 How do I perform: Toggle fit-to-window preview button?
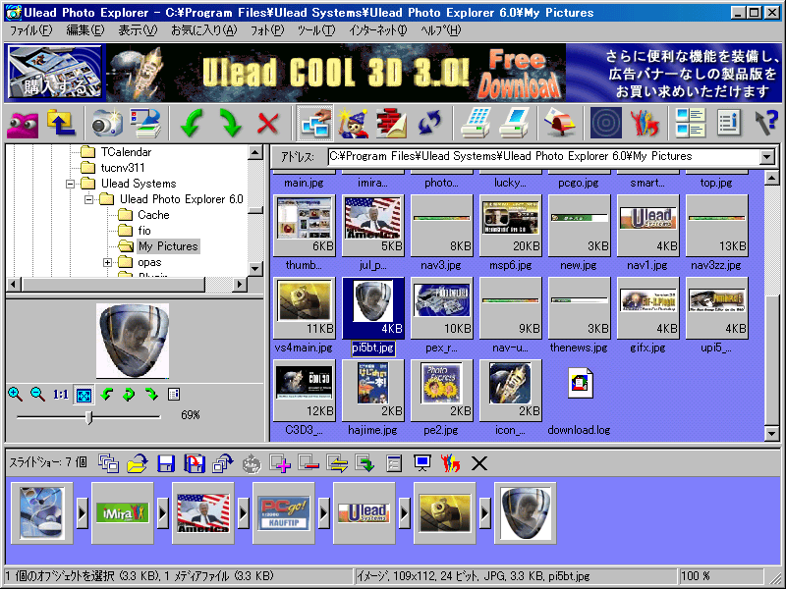[84, 395]
